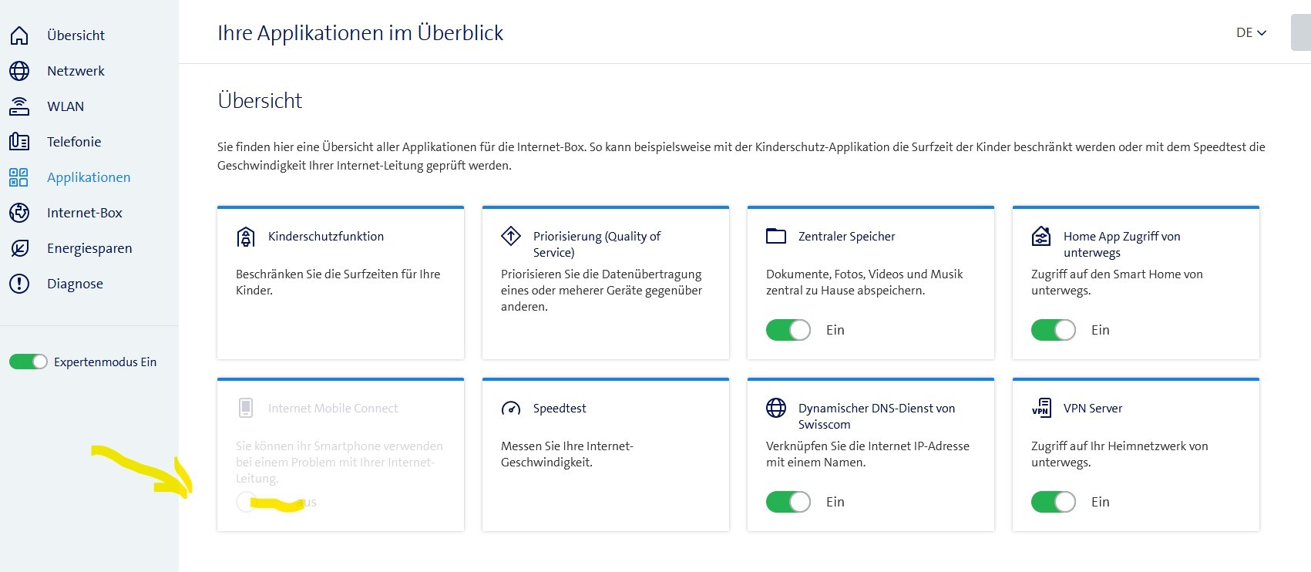Click the Kinderschutzfunktion lock icon

coord(246,237)
